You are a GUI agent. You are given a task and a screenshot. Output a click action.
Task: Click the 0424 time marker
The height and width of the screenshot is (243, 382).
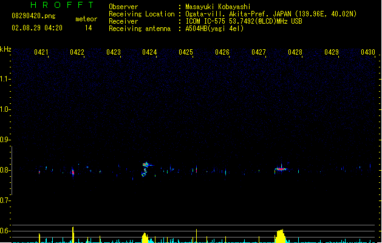pos(149,52)
